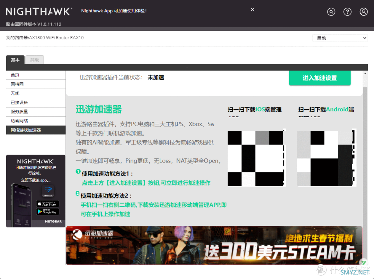Open 访客网络 in the sidebar
Image resolution: width=374 pixels, height=279 pixels.
click(36, 121)
